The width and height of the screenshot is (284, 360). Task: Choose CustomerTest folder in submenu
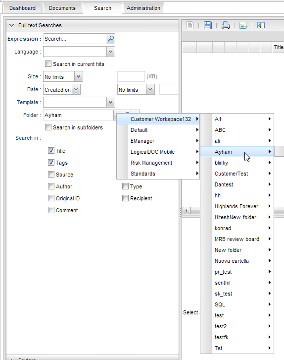237,174
